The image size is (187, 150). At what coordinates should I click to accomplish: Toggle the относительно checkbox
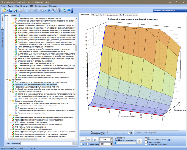point(87,144)
